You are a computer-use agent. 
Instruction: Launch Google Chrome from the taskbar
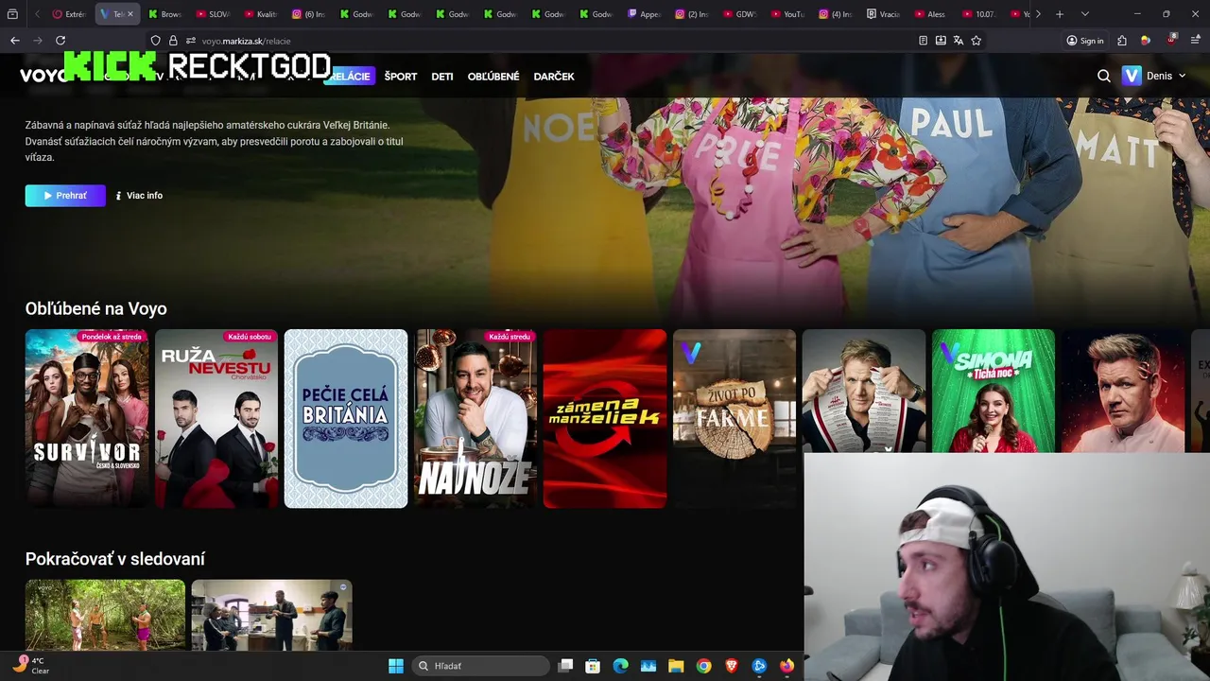[703, 666]
